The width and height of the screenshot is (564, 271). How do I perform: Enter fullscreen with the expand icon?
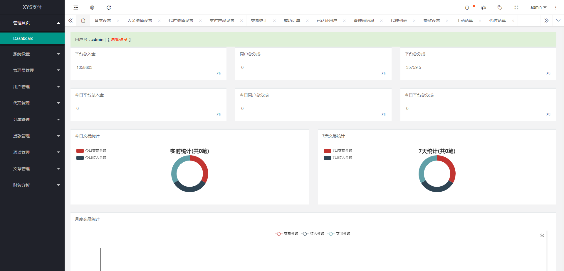(x=516, y=8)
